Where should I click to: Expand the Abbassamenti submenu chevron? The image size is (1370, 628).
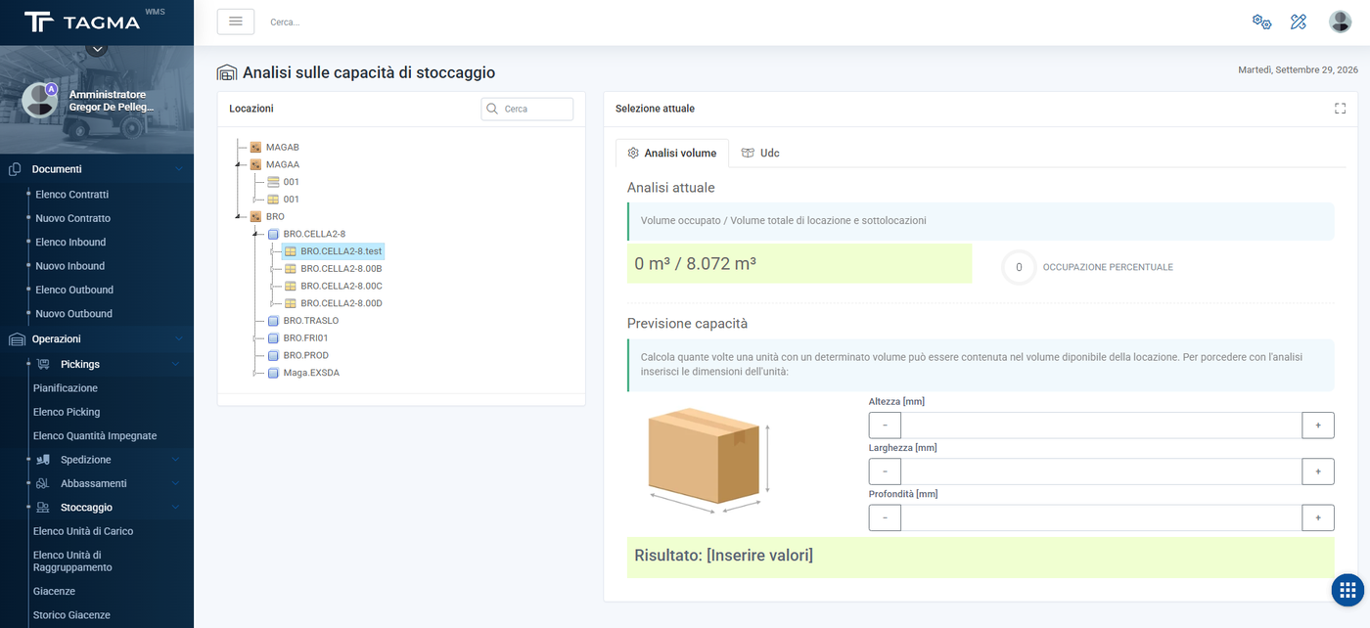click(175, 483)
